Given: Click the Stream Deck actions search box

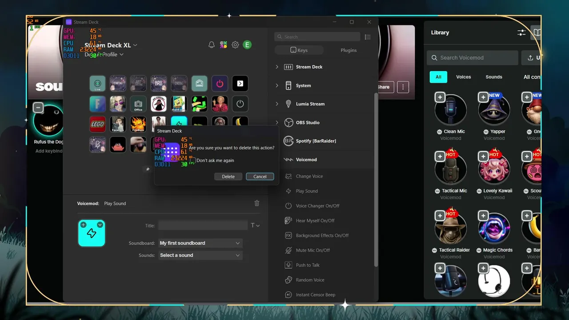Looking at the screenshot, I should (x=317, y=37).
